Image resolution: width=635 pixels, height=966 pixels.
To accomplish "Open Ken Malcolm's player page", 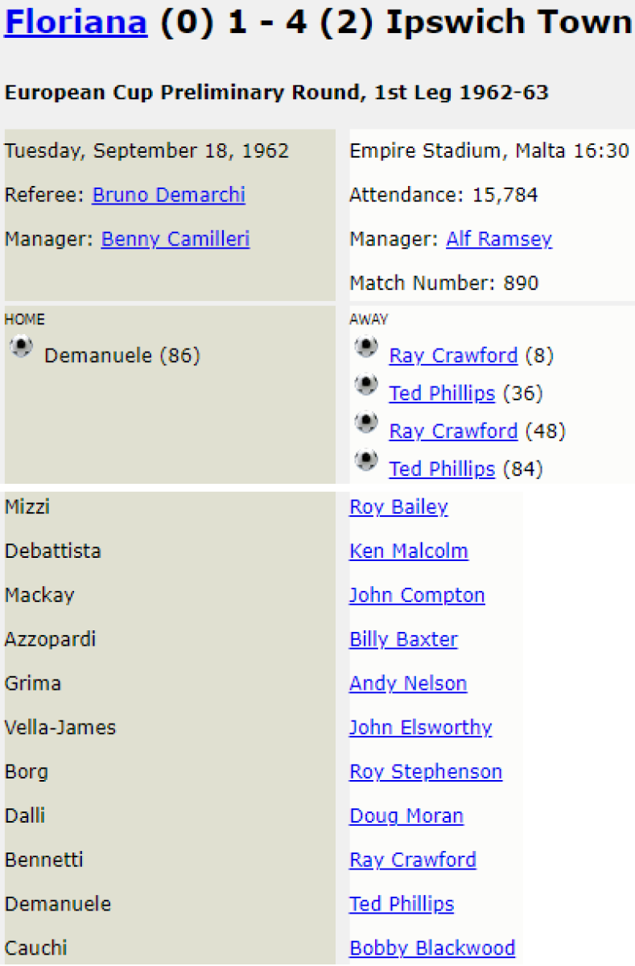I will click(x=408, y=551).
